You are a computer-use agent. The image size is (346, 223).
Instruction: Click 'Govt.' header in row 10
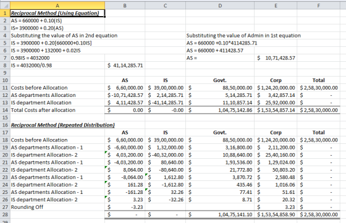coord(220,80)
